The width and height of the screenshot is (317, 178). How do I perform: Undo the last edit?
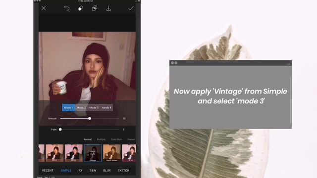(67, 8)
